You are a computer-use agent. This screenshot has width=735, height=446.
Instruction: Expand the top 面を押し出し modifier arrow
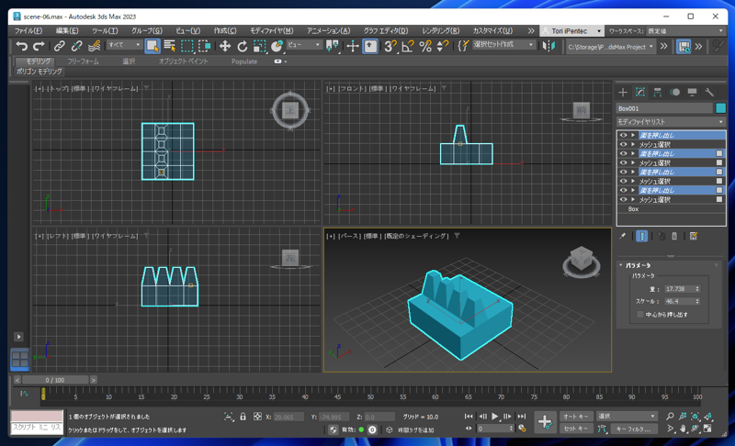point(633,135)
